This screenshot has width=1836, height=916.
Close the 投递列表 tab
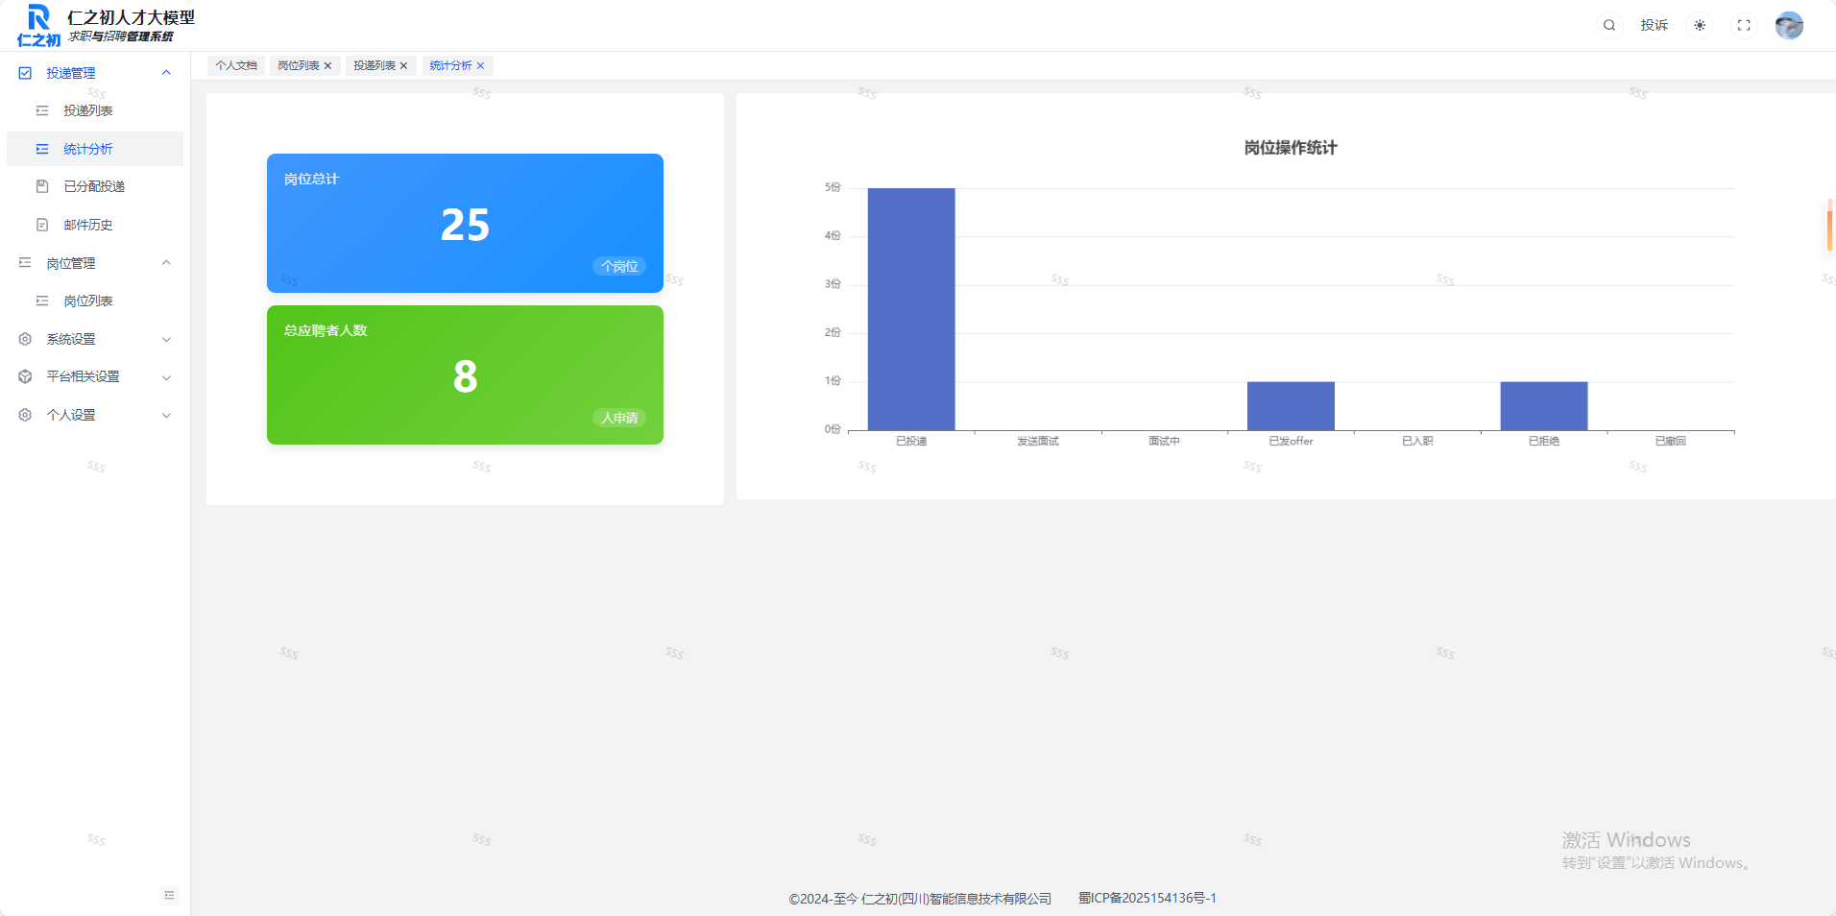tap(403, 65)
